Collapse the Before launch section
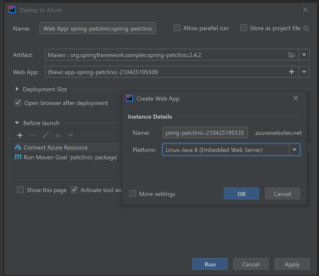 [17, 123]
